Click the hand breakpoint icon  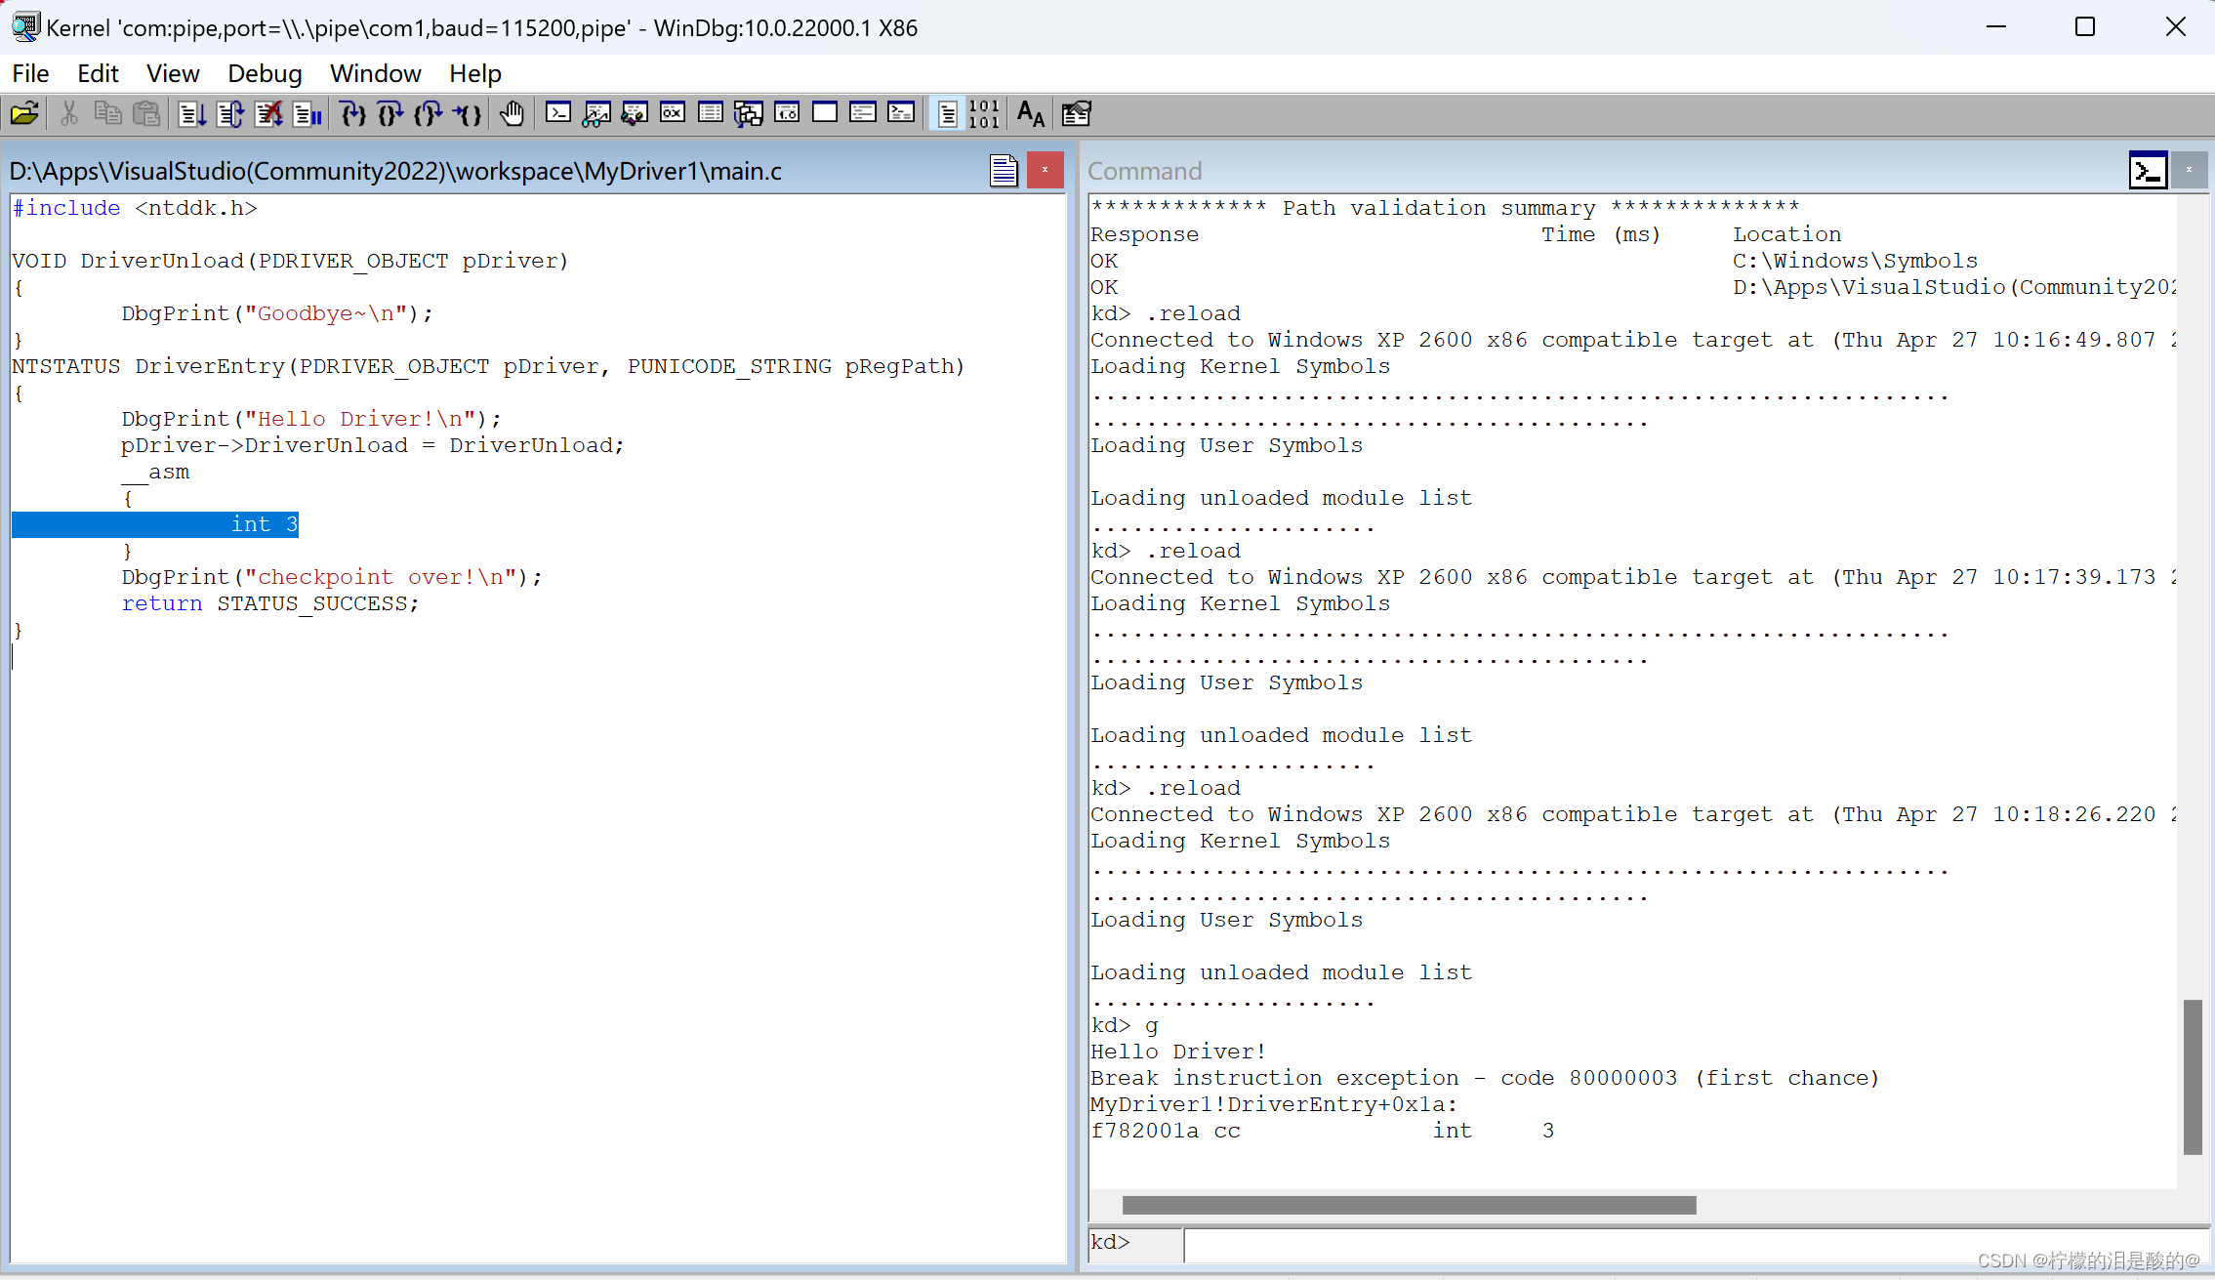(512, 114)
